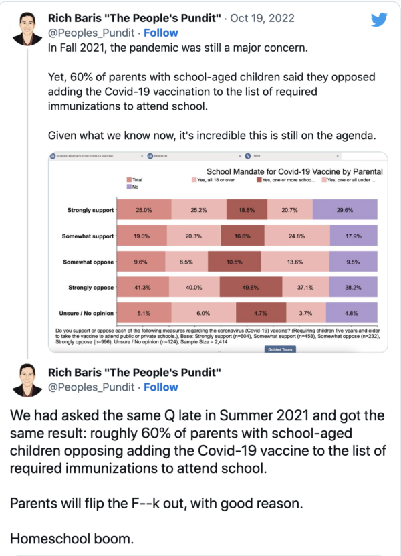Open Rich Baris avatar in first tweet
Image resolution: width=401 pixels, height=556 pixels.
[x=27, y=29]
